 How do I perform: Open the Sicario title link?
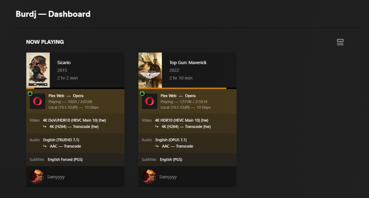pos(64,63)
